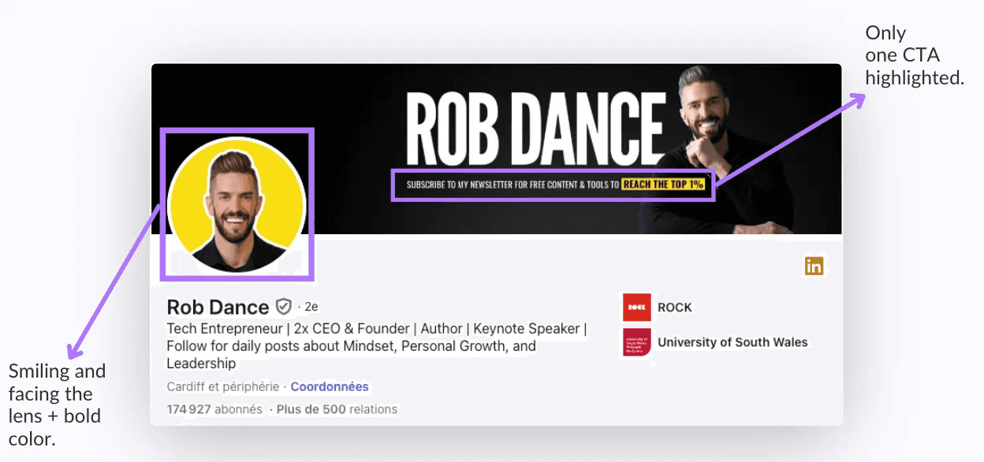Open the Coordonnées contact info link

coord(330,387)
